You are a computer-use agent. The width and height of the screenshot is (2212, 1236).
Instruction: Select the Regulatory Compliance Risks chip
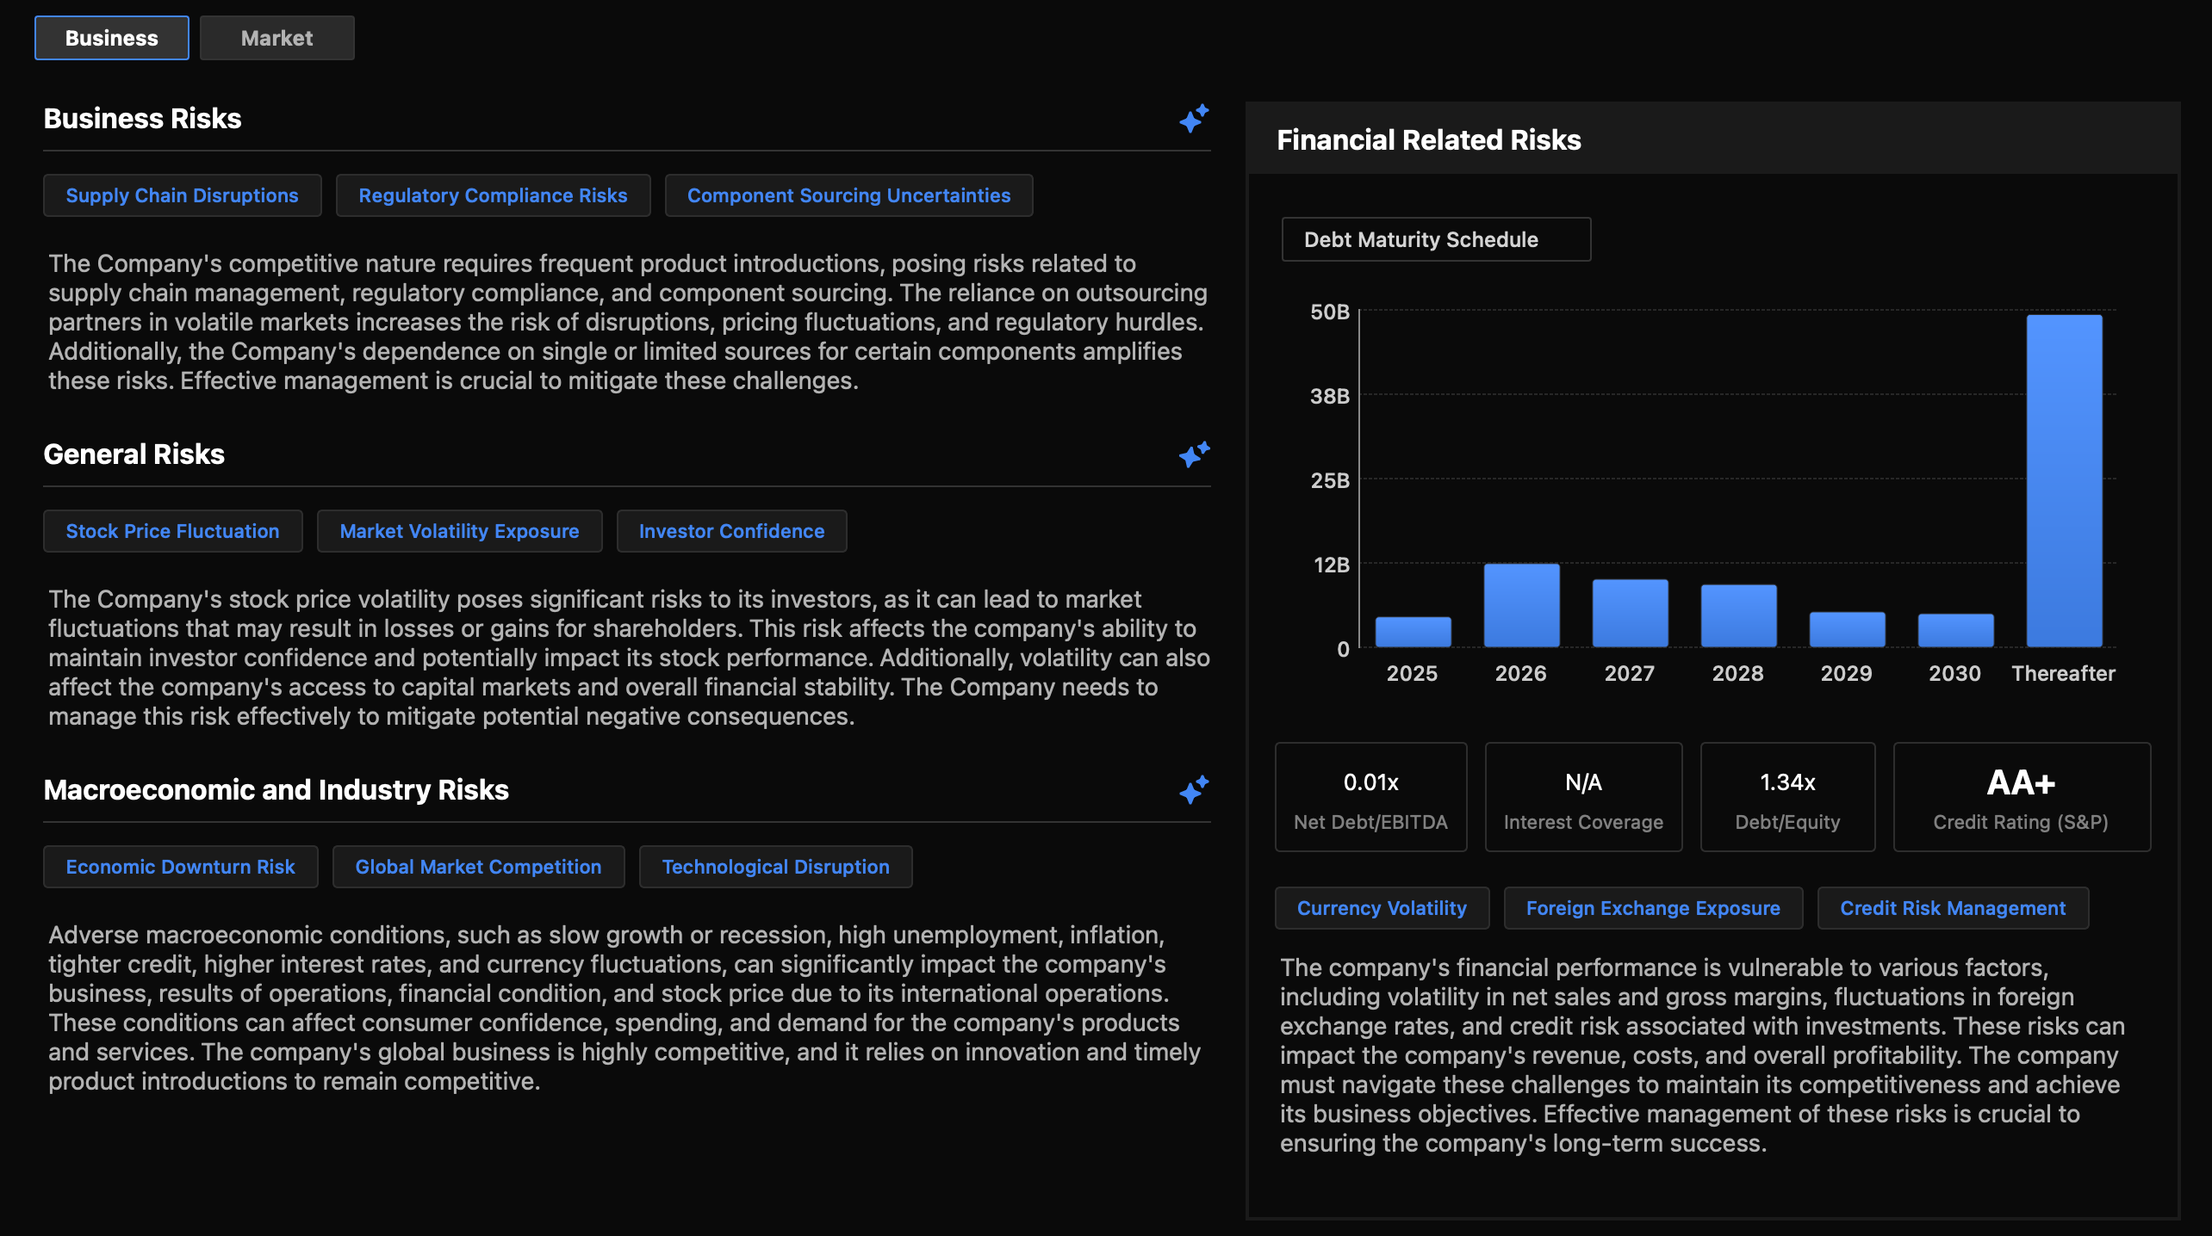pos(493,195)
